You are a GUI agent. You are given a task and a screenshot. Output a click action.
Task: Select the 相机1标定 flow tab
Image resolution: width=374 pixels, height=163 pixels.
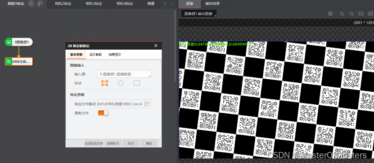[16, 4]
